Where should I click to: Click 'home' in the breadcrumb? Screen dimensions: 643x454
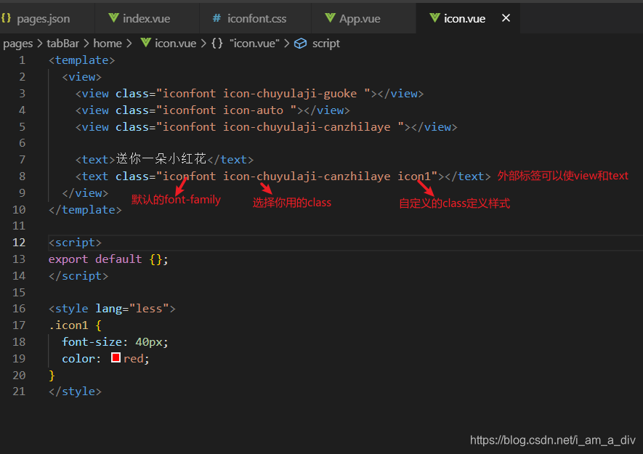(108, 44)
